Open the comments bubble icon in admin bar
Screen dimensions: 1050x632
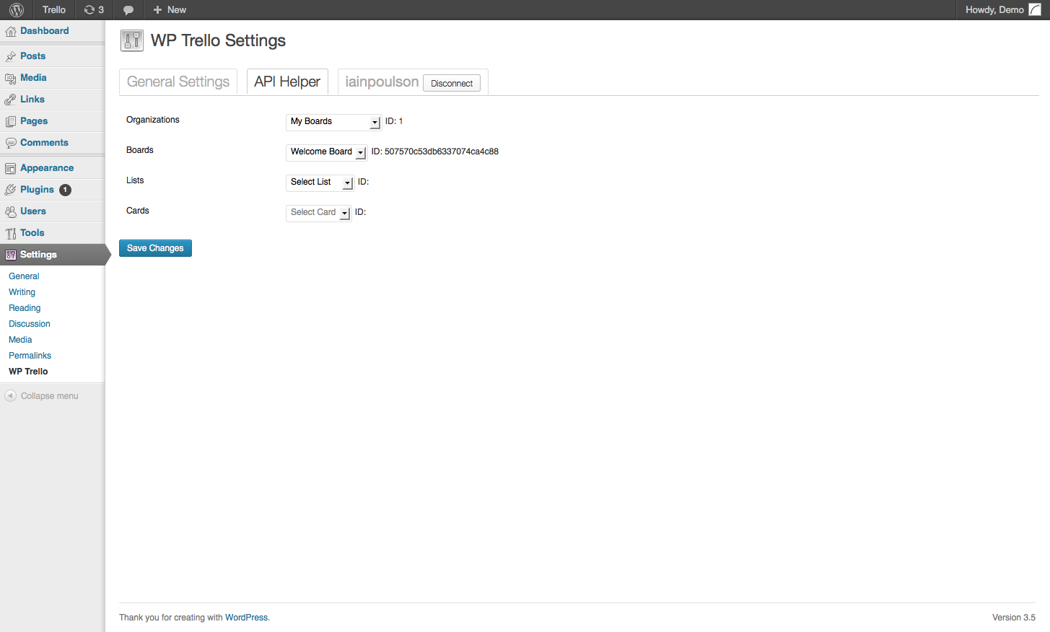click(x=128, y=10)
